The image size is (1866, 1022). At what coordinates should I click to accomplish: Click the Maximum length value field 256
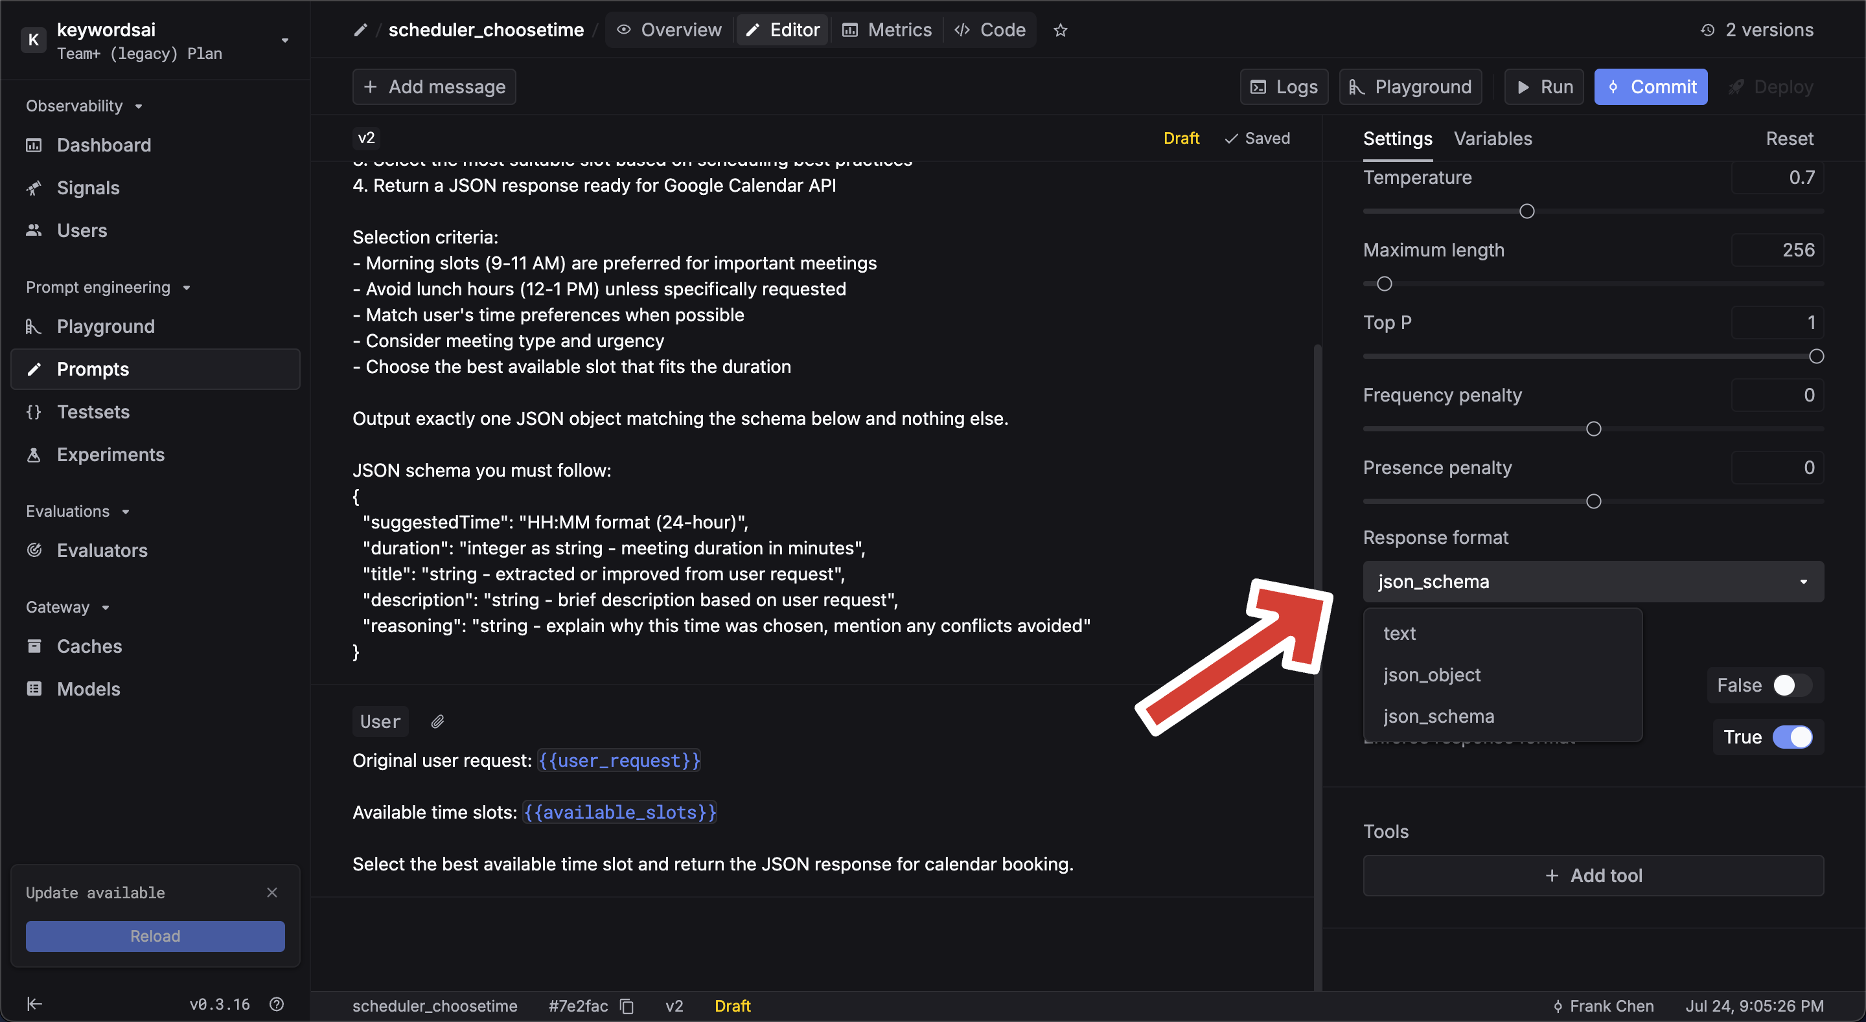pos(1777,250)
